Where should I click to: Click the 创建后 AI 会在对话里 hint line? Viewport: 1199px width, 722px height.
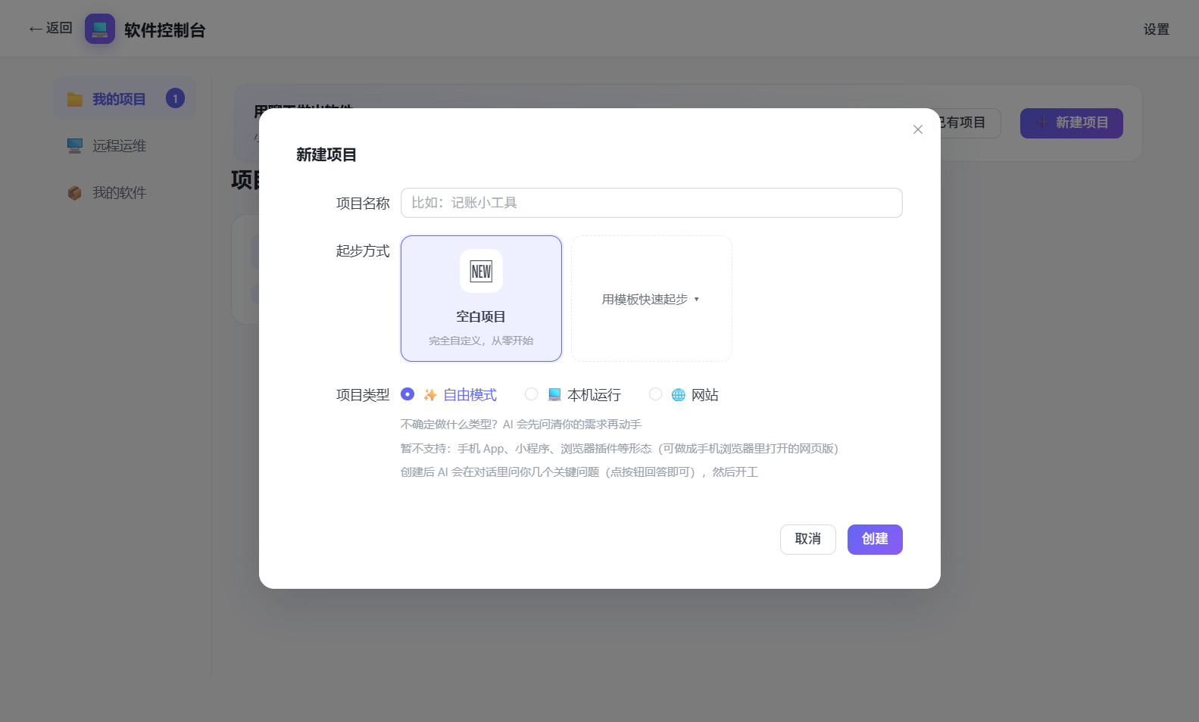[x=579, y=472]
